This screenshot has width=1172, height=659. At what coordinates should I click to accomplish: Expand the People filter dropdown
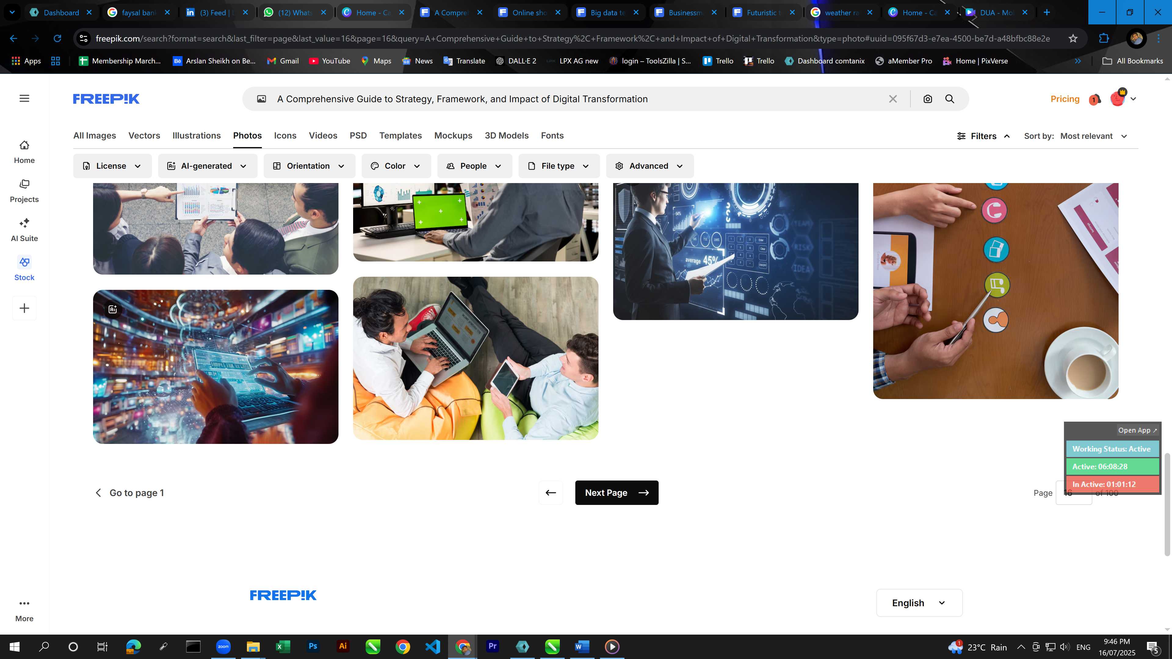pyautogui.click(x=475, y=166)
